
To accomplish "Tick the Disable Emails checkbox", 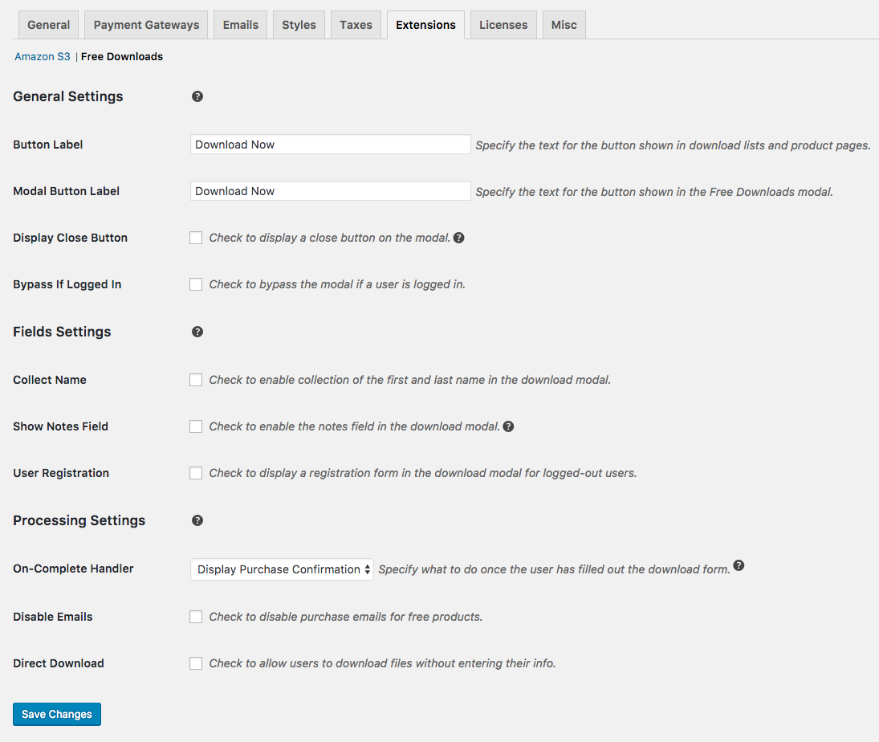I will 196,617.
